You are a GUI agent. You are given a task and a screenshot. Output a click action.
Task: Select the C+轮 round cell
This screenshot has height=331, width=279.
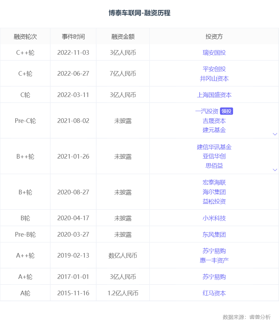[25, 74]
